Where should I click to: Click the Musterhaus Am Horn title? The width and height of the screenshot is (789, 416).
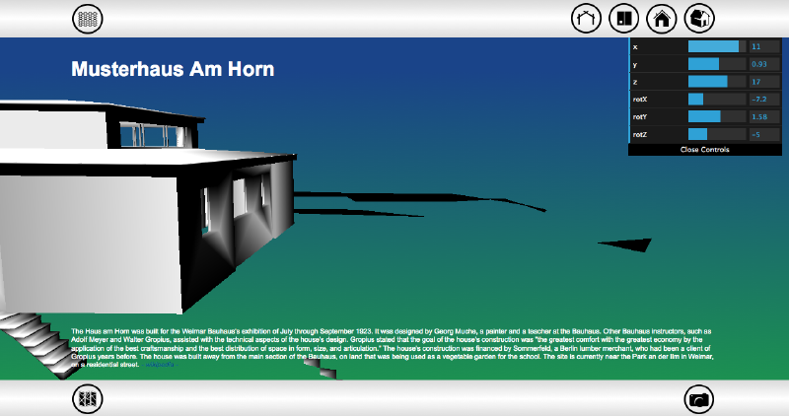pyautogui.click(x=173, y=69)
